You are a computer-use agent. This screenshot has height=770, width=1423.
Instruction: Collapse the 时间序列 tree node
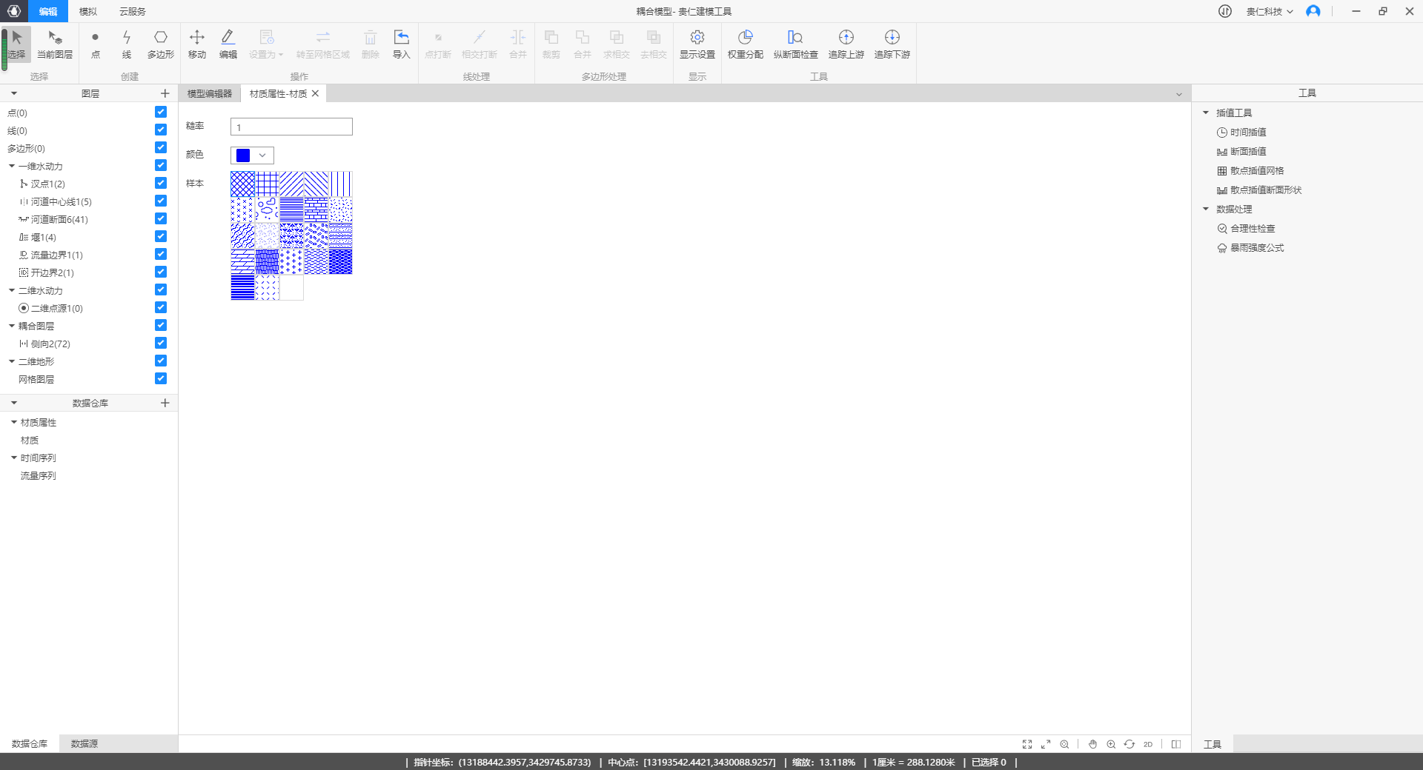(x=14, y=458)
